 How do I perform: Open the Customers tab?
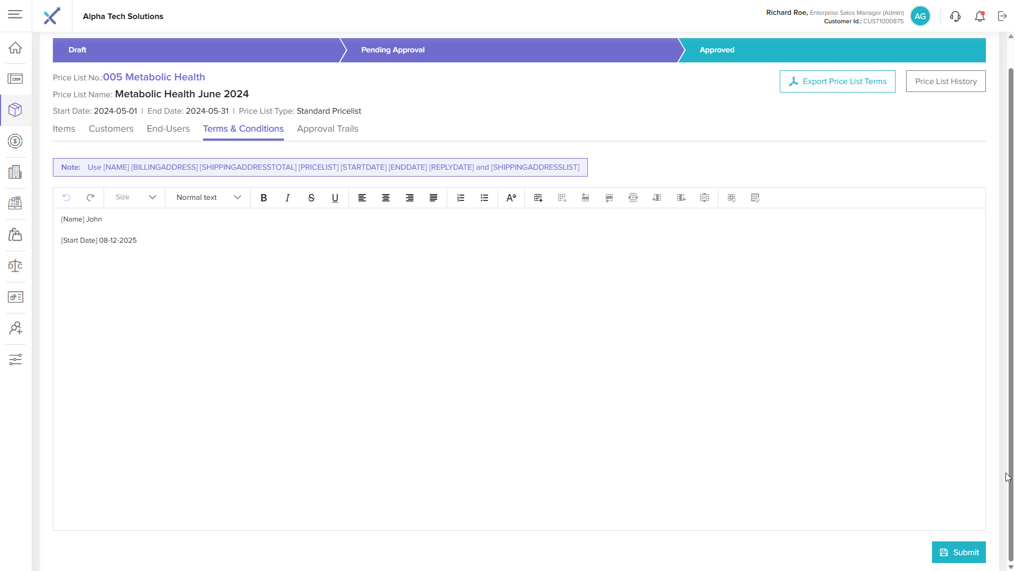pos(111,128)
